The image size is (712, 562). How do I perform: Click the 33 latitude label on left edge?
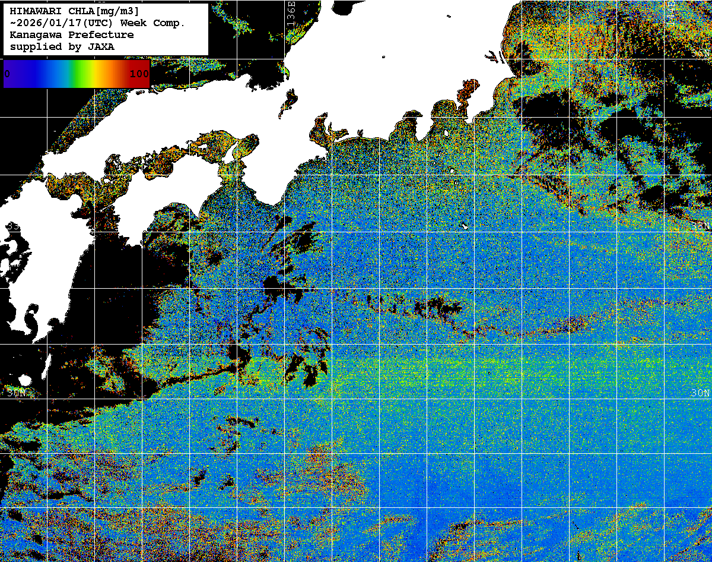(12, 226)
